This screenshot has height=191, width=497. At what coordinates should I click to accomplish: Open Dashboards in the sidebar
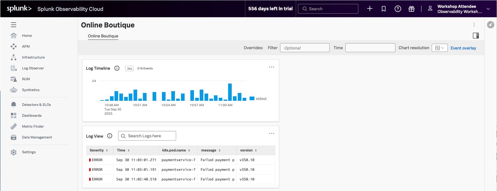click(32, 116)
